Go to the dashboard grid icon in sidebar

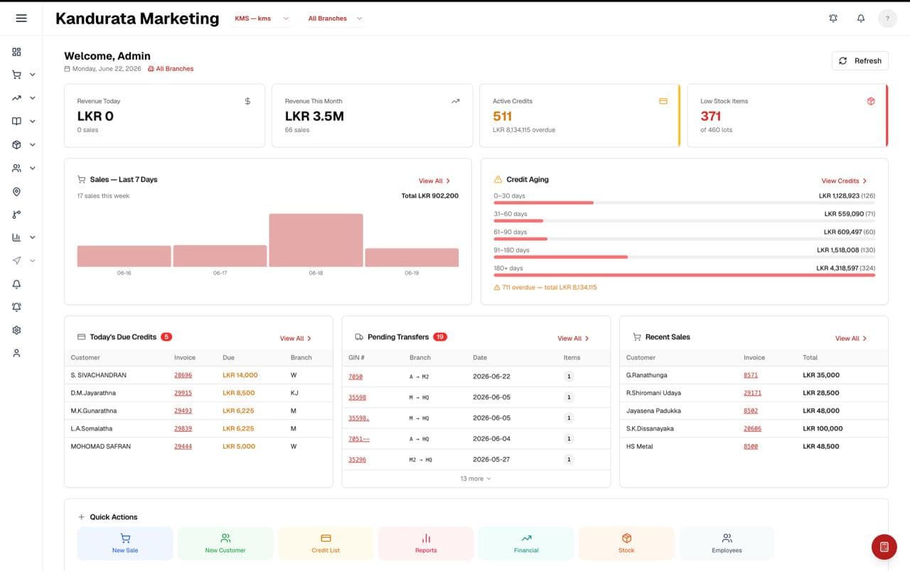click(16, 52)
